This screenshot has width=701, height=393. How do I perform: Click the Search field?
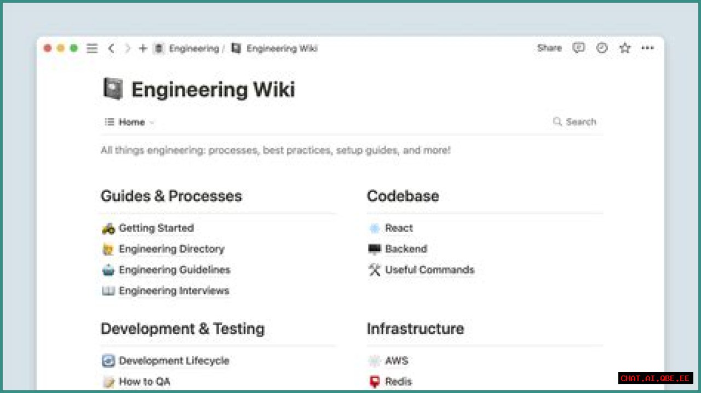[575, 122]
